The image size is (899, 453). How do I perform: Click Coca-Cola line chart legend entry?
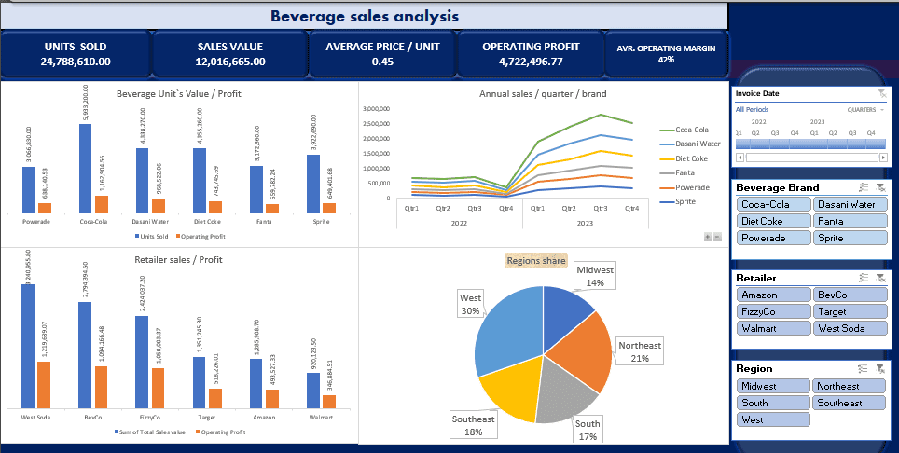(x=685, y=130)
